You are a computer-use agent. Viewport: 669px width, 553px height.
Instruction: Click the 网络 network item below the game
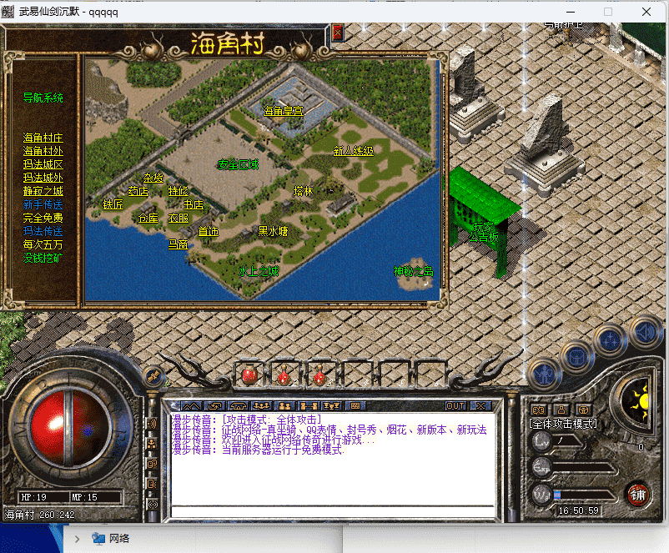pos(111,539)
